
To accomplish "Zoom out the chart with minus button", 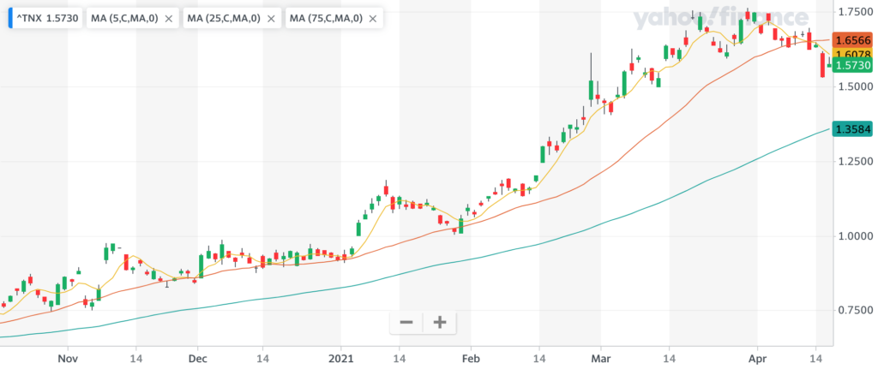I will (406, 323).
